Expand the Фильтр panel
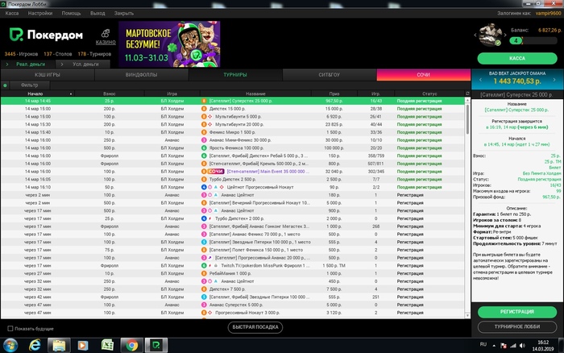 pyautogui.click(x=30, y=85)
